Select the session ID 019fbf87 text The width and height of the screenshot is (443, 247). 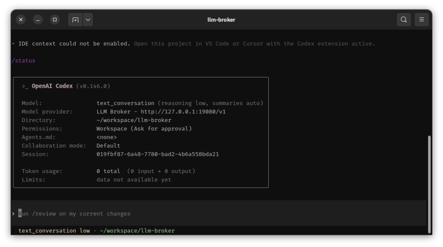click(157, 154)
